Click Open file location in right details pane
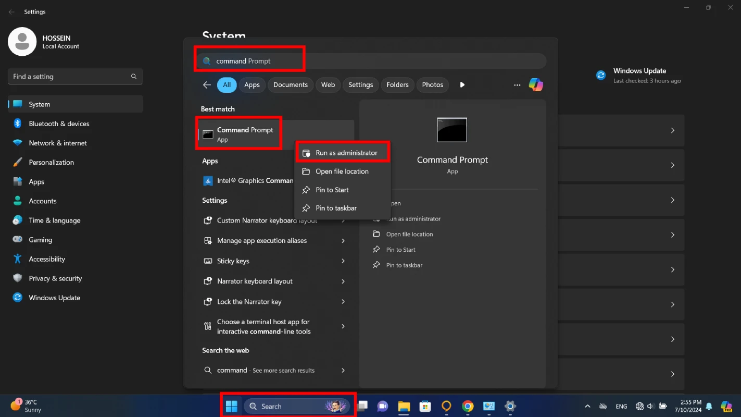The image size is (741, 417). (x=409, y=234)
